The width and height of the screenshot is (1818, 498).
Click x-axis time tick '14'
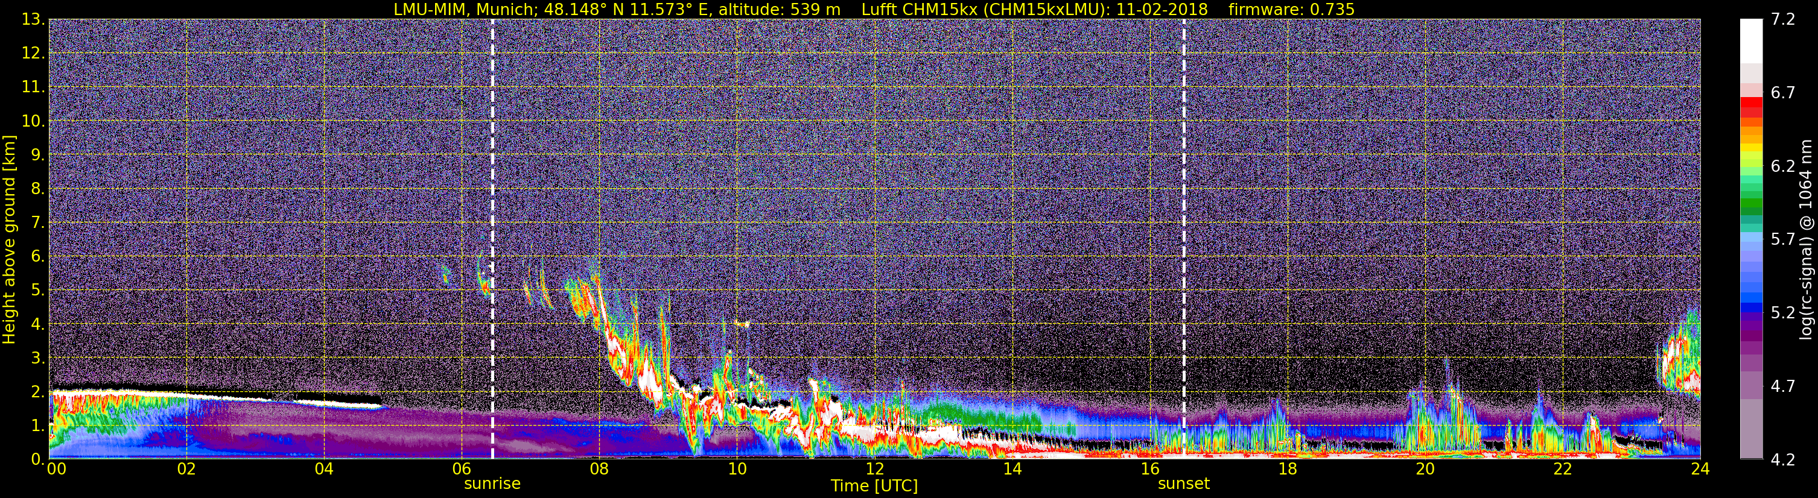(1012, 470)
